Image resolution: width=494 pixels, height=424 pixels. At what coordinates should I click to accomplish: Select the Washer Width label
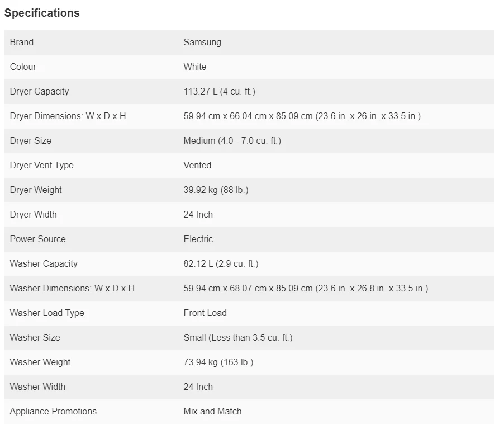tap(37, 387)
